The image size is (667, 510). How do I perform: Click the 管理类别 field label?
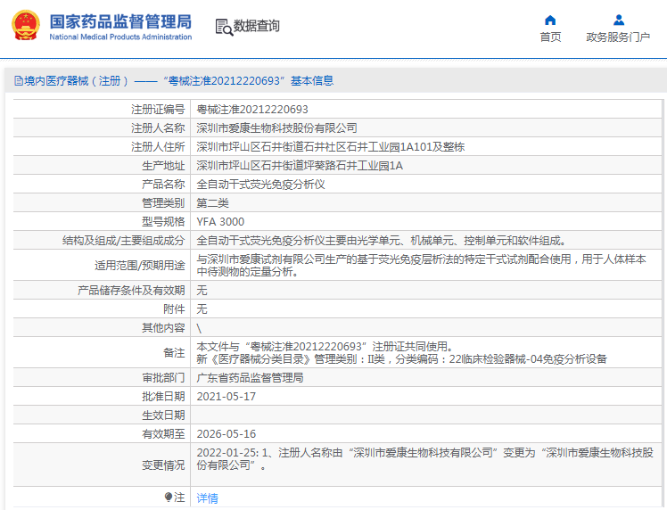pyautogui.click(x=163, y=203)
